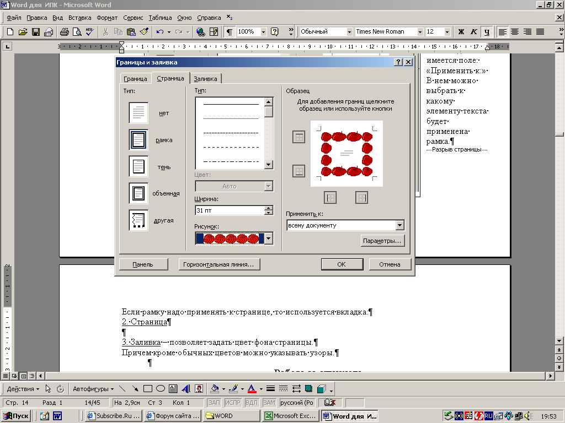Select the Arrow drawing tool

[x=135, y=389]
